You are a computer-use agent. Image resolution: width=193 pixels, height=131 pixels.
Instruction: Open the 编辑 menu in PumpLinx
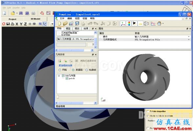[x=70, y=18]
